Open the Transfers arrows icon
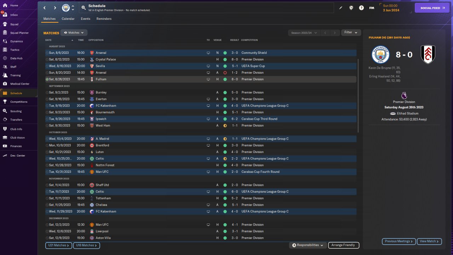This screenshot has width=453, height=255. pos(5,120)
